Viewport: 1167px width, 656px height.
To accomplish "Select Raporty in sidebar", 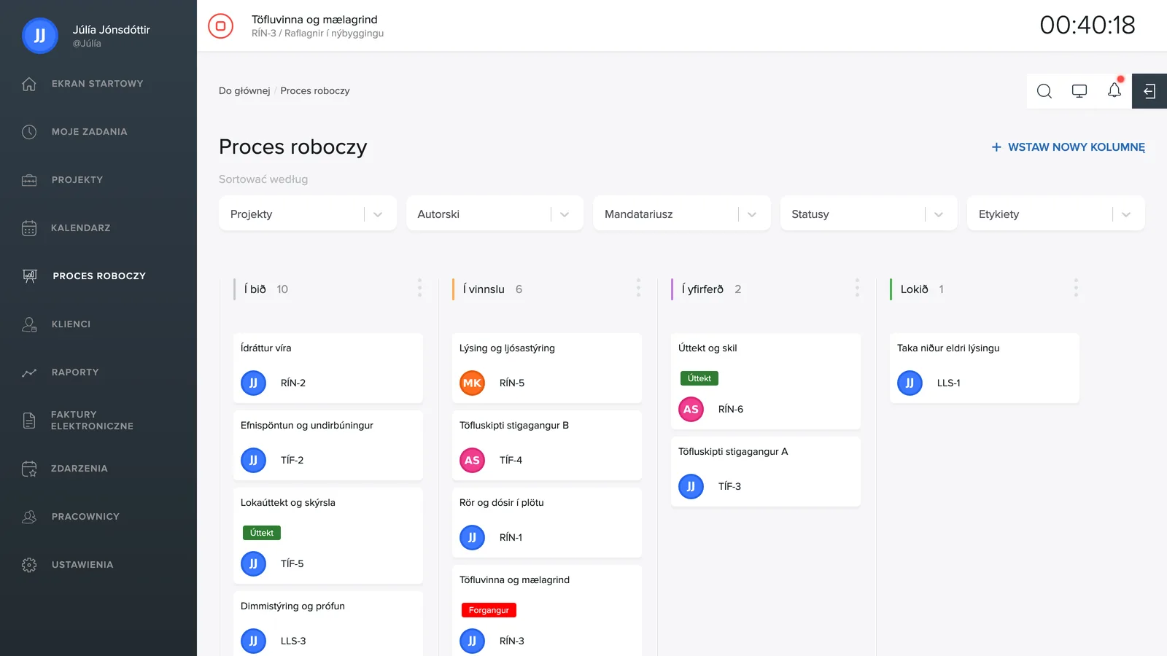I will pyautogui.click(x=74, y=372).
